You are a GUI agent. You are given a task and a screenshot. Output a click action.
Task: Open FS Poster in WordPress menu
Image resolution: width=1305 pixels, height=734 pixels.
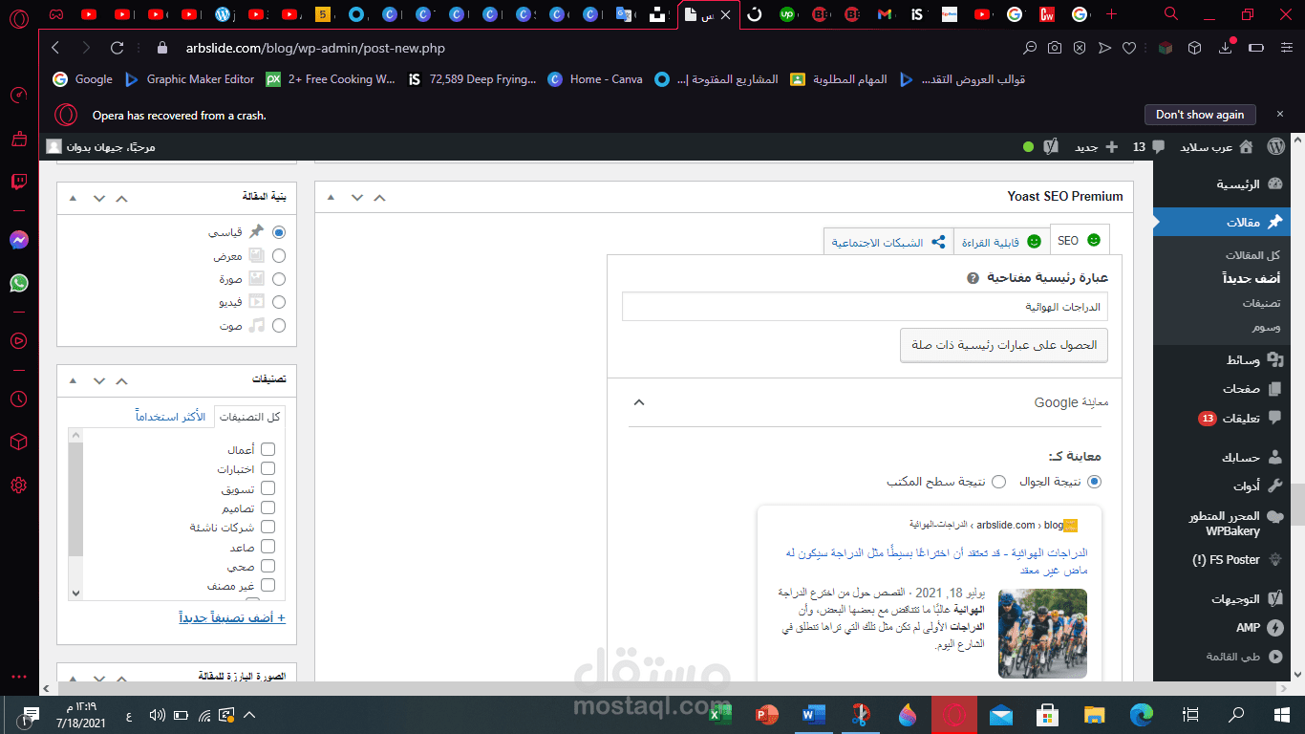tap(1239, 559)
